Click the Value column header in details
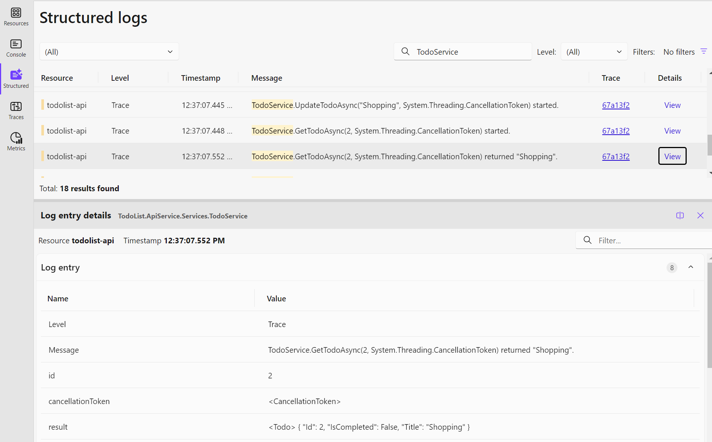712x442 pixels. [276, 299]
